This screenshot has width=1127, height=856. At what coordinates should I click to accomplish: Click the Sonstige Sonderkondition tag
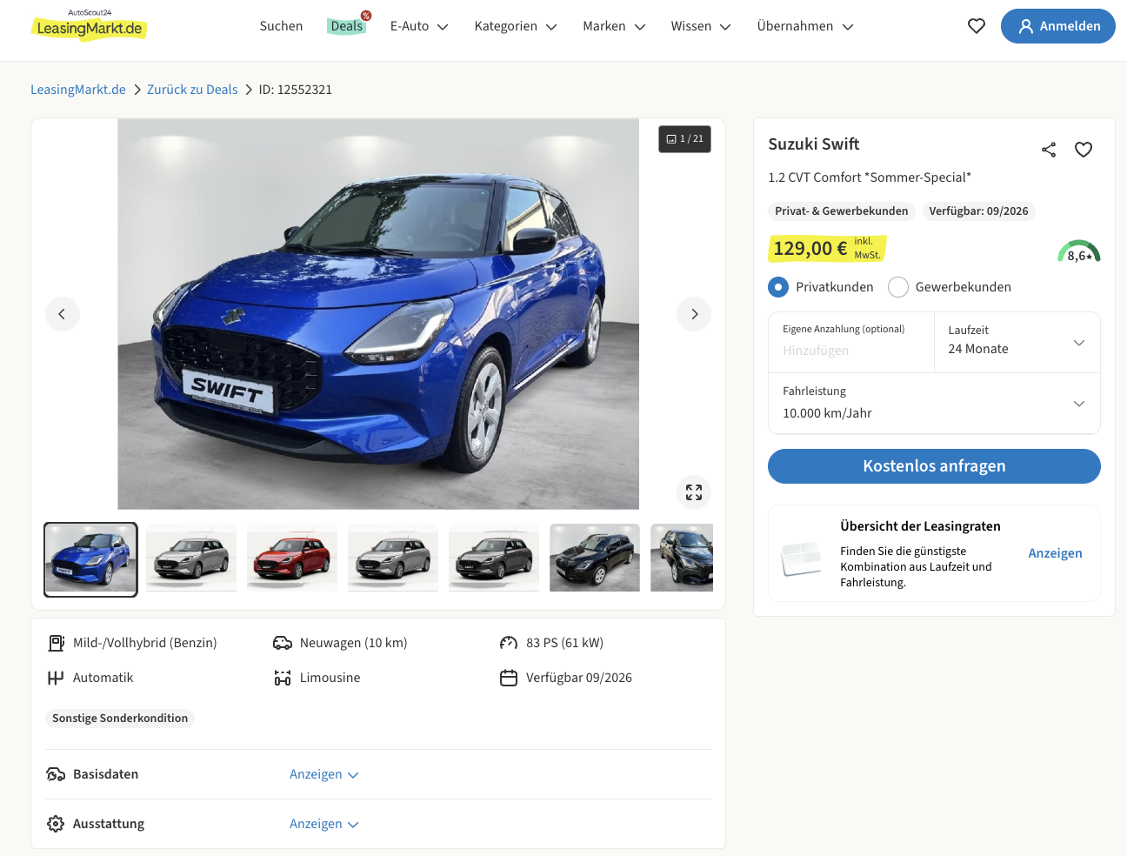(120, 719)
